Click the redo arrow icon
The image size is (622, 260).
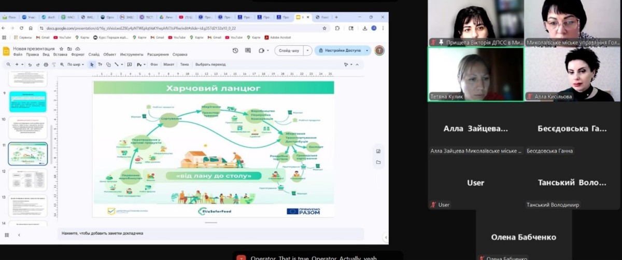click(38, 65)
